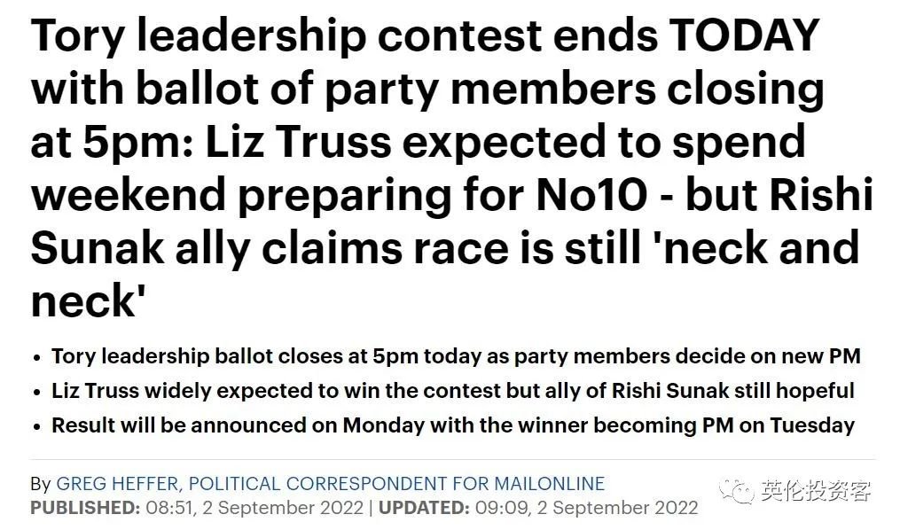Select bullet about result announced on Monday
Screen dimensions: 900x530
tap(453, 425)
